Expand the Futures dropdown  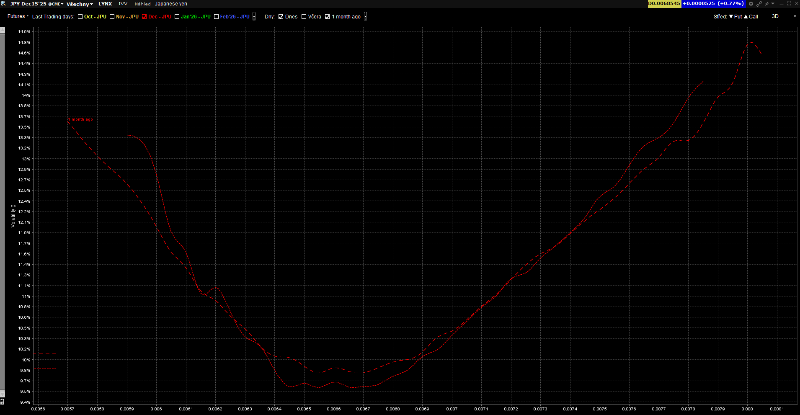(x=18, y=16)
